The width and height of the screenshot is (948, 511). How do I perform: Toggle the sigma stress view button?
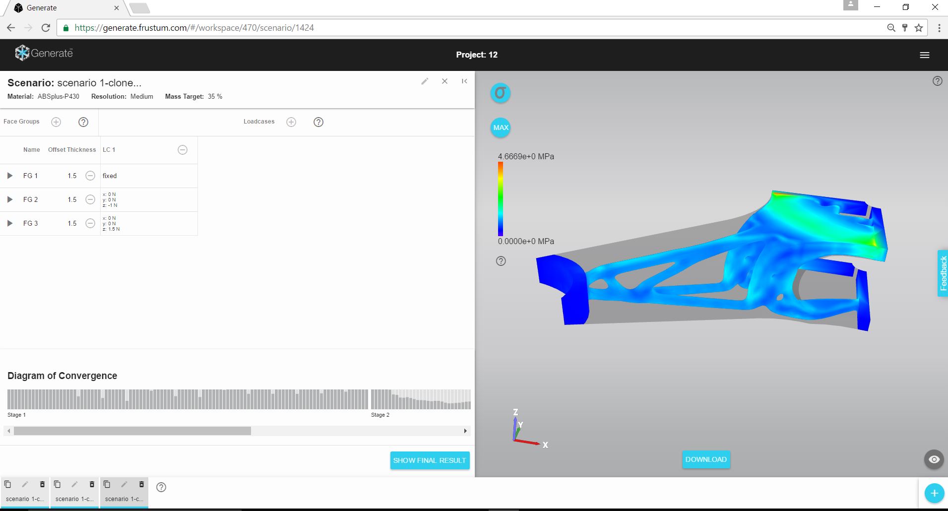click(501, 93)
